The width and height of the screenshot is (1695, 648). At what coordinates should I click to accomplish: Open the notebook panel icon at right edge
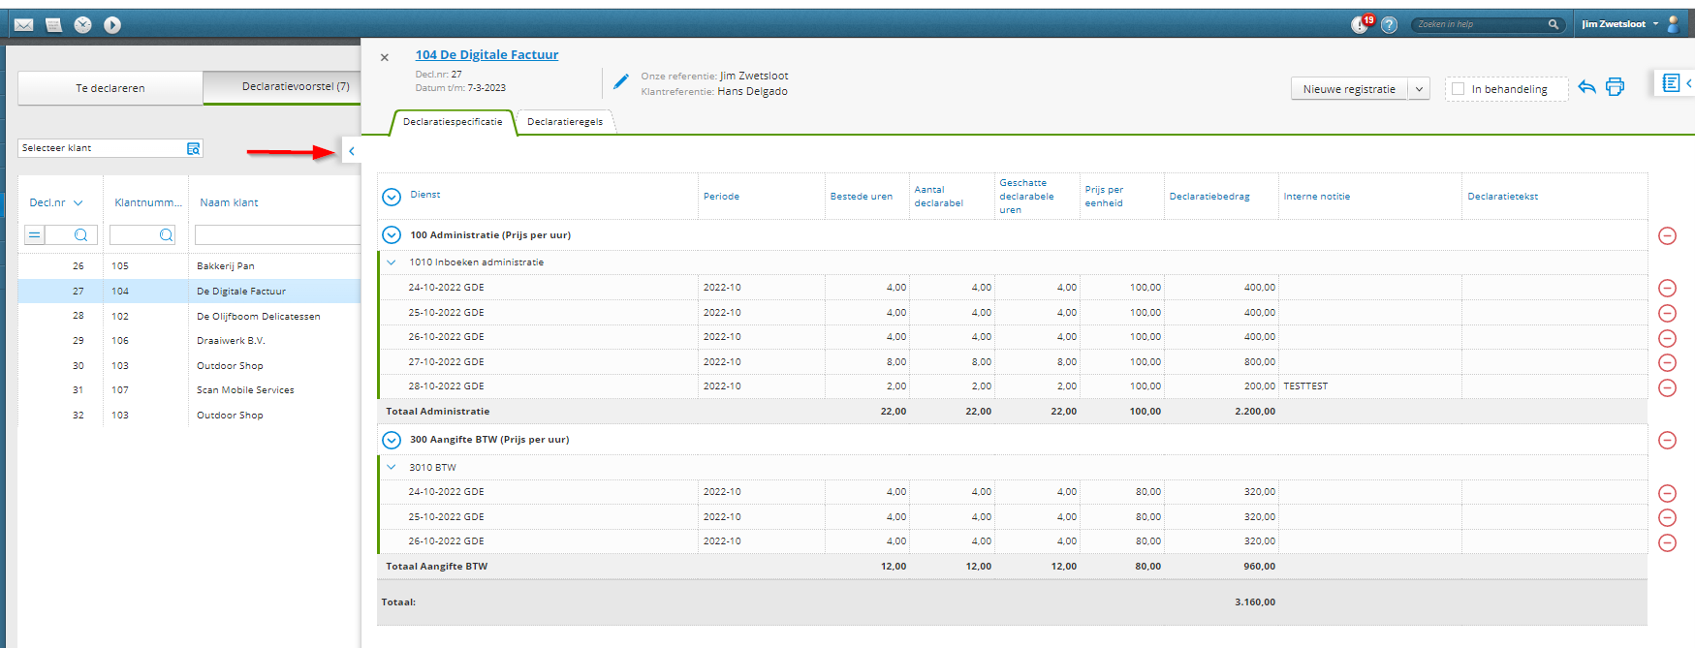(x=1671, y=83)
